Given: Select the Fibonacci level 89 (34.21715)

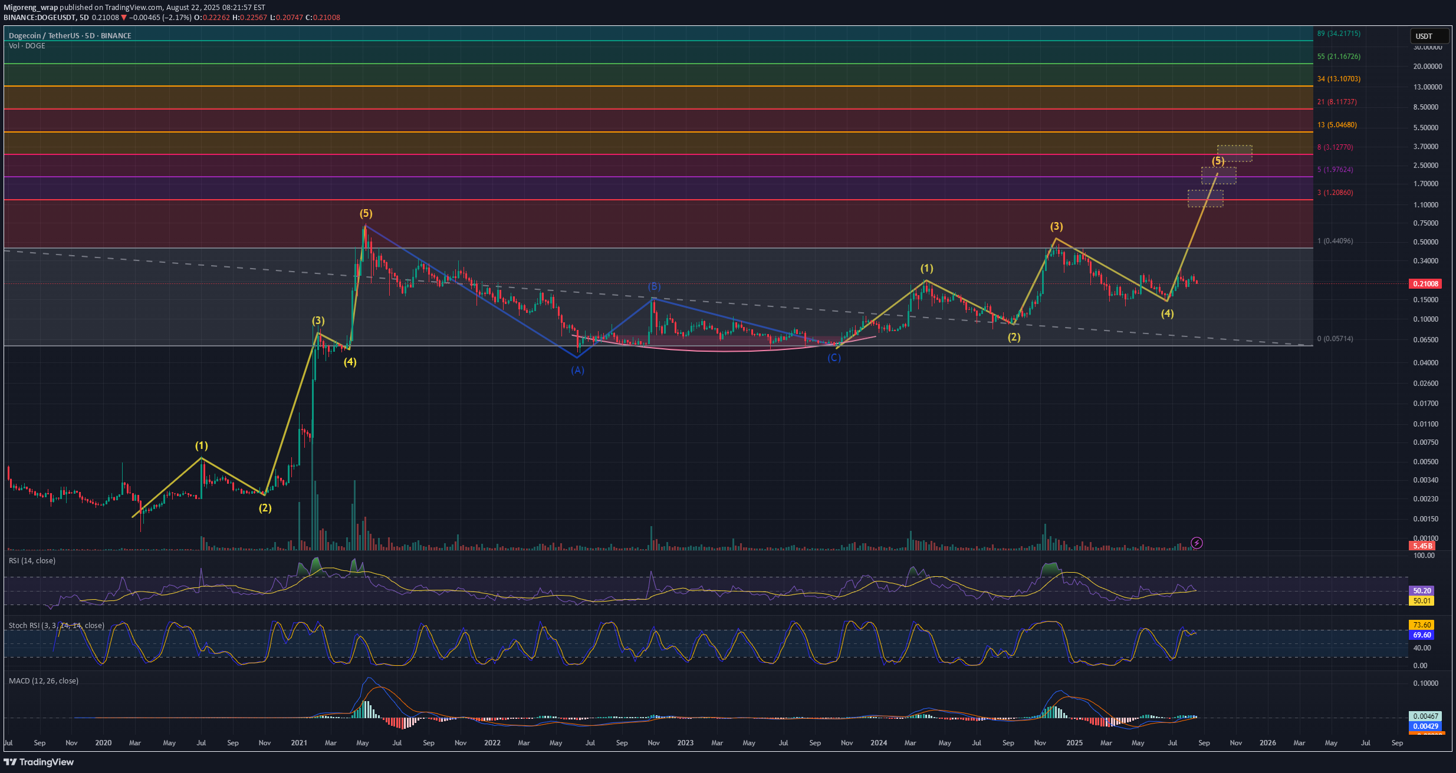Looking at the screenshot, I should click(x=1339, y=34).
